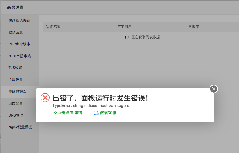
Task: Click the red error icon in the dialog
Action: 45,98
